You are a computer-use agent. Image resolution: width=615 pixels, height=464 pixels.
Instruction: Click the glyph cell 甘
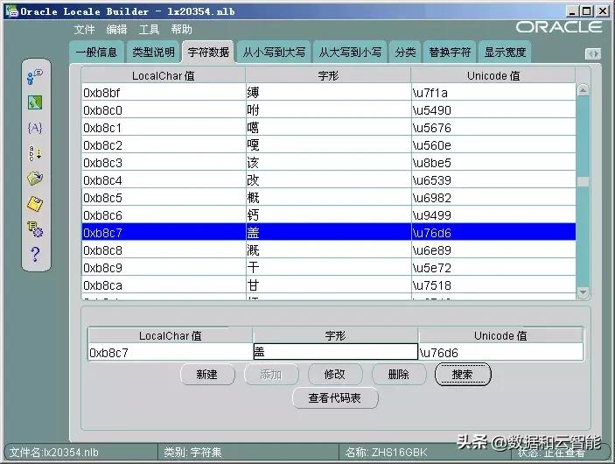point(328,285)
